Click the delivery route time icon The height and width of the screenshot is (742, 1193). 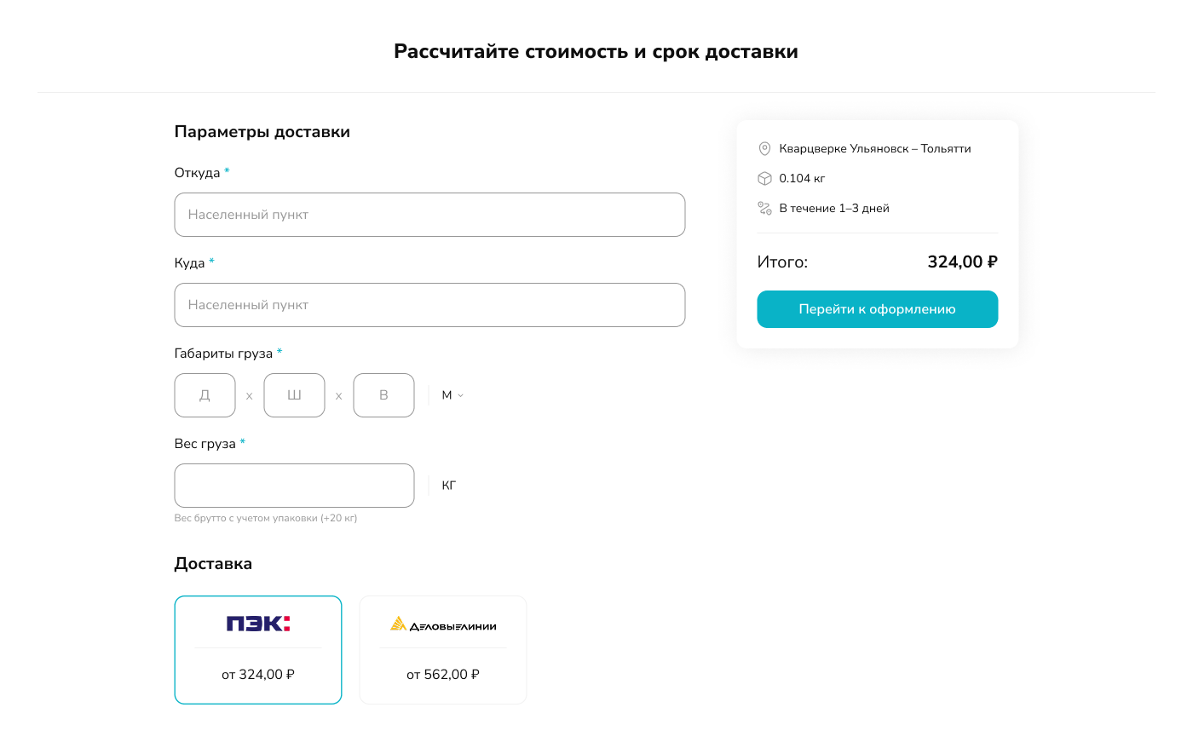pyautogui.click(x=764, y=209)
